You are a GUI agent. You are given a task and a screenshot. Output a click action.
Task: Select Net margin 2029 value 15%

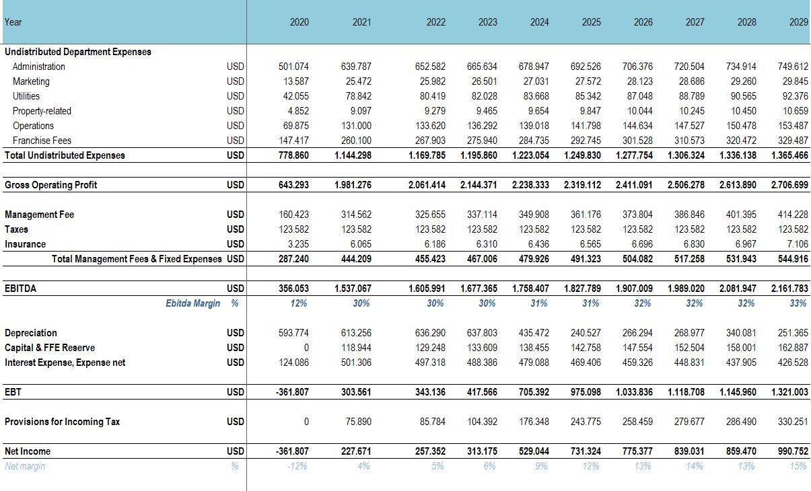798,466
